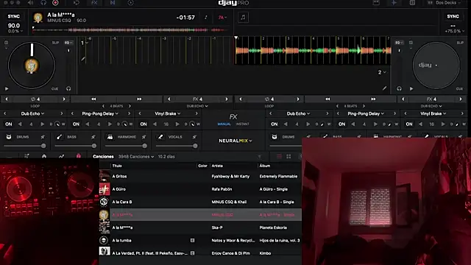Click deck 2 waveform edit pencil icon

pyautogui.click(x=384, y=88)
